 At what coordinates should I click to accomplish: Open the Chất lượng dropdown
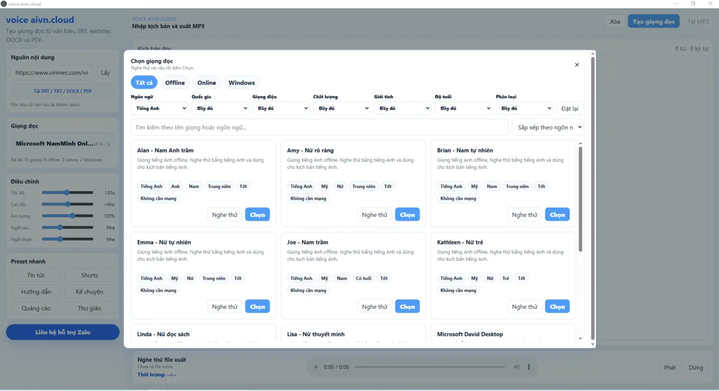[342, 109]
